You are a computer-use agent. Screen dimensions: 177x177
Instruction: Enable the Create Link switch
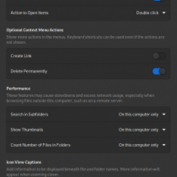[x=159, y=56]
